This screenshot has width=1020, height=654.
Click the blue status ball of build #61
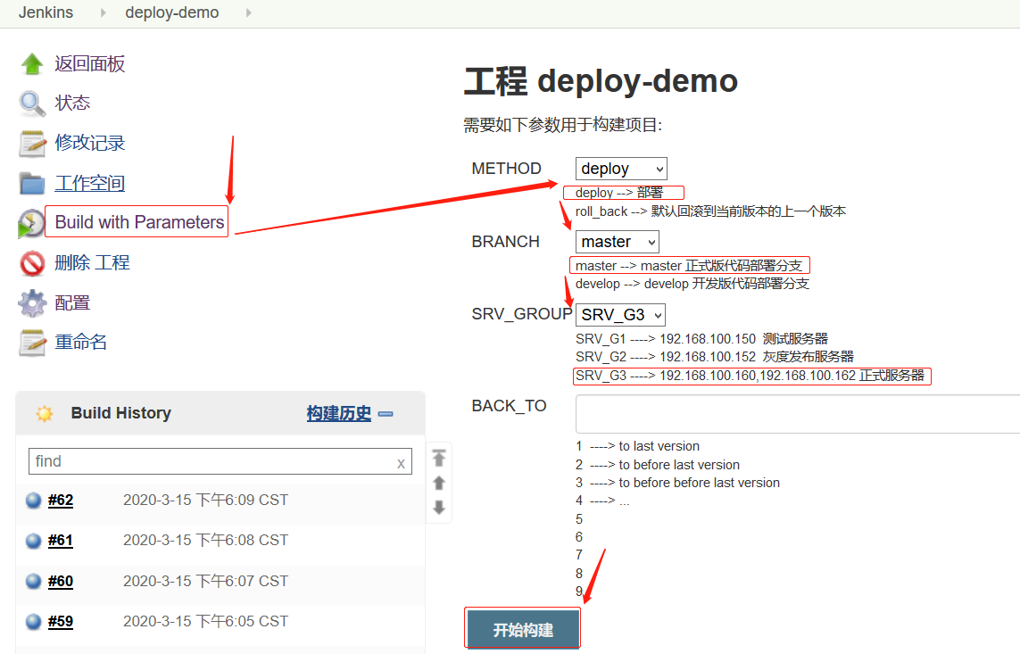33,541
